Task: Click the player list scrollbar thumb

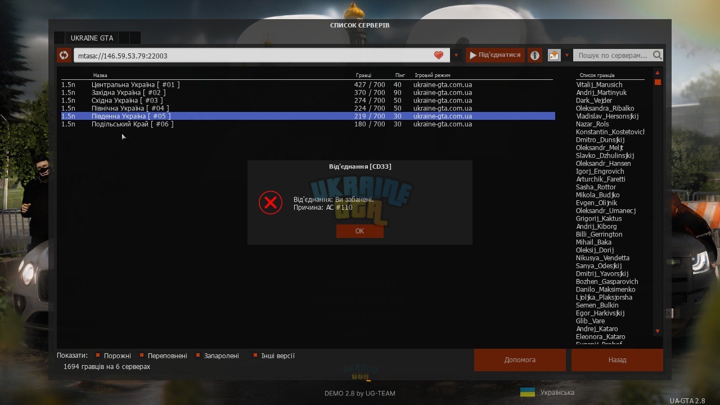Action: (x=658, y=82)
